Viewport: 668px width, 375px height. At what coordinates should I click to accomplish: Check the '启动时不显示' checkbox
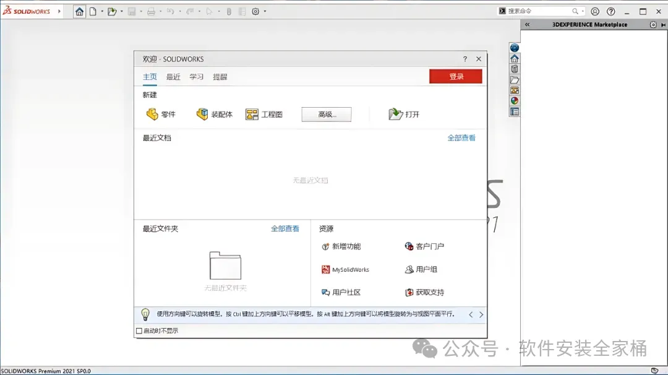pos(139,330)
